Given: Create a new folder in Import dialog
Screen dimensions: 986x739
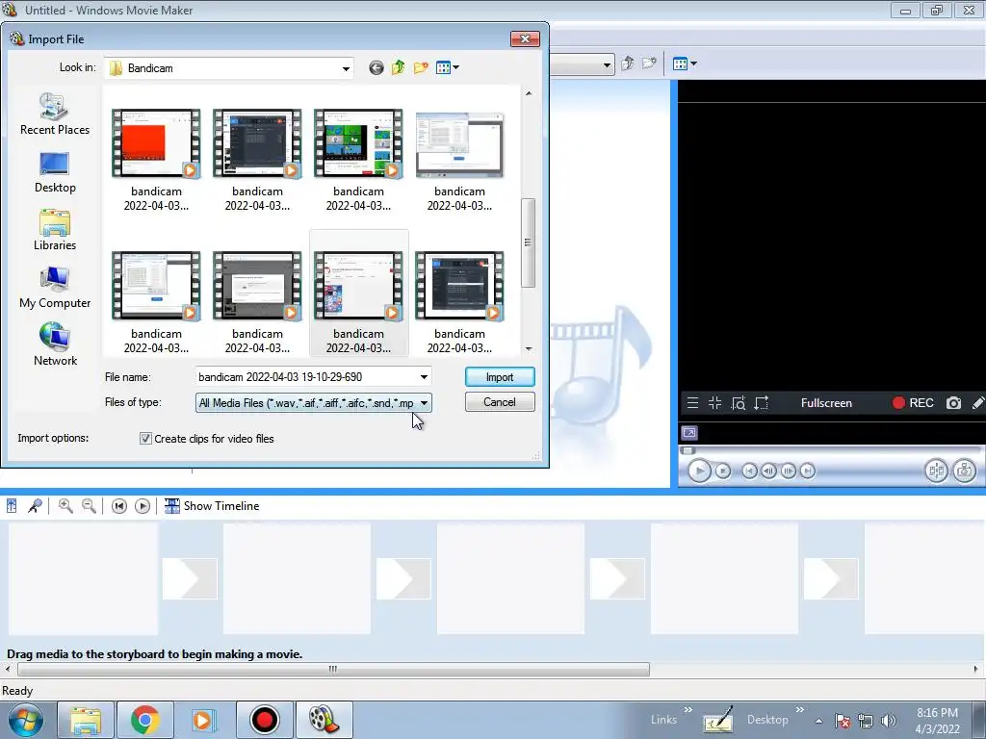Looking at the screenshot, I should point(421,67).
